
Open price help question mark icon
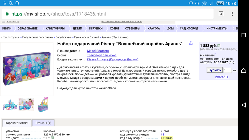click(219, 46)
